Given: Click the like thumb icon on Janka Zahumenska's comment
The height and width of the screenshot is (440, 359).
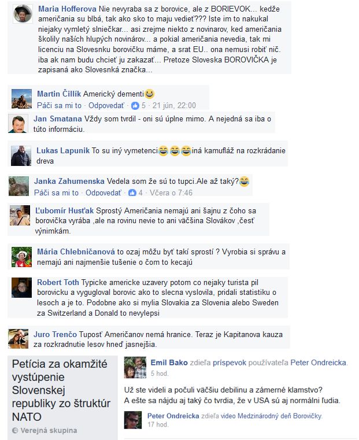Looking at the screenshot, I should click(x=132, y=193).
